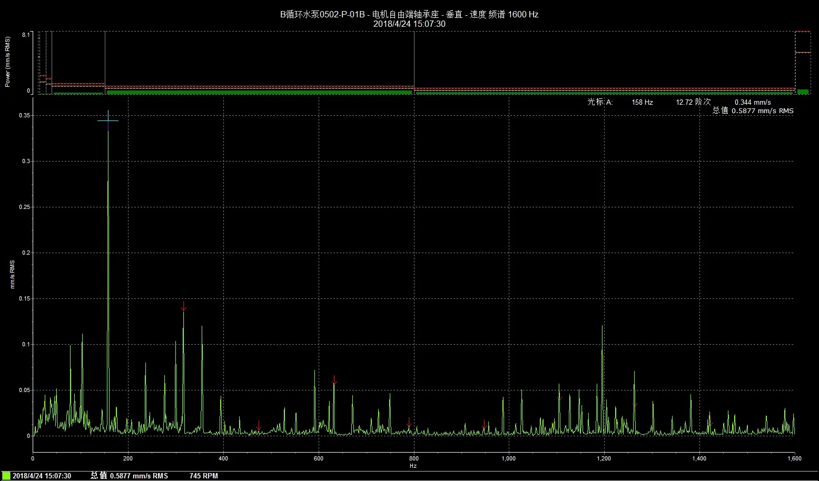
Task: Click the red harmonic arrow near 632 Hz
Action: click(334, 380)
